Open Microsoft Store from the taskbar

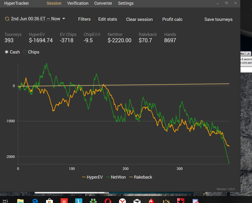tap(50, 201)
